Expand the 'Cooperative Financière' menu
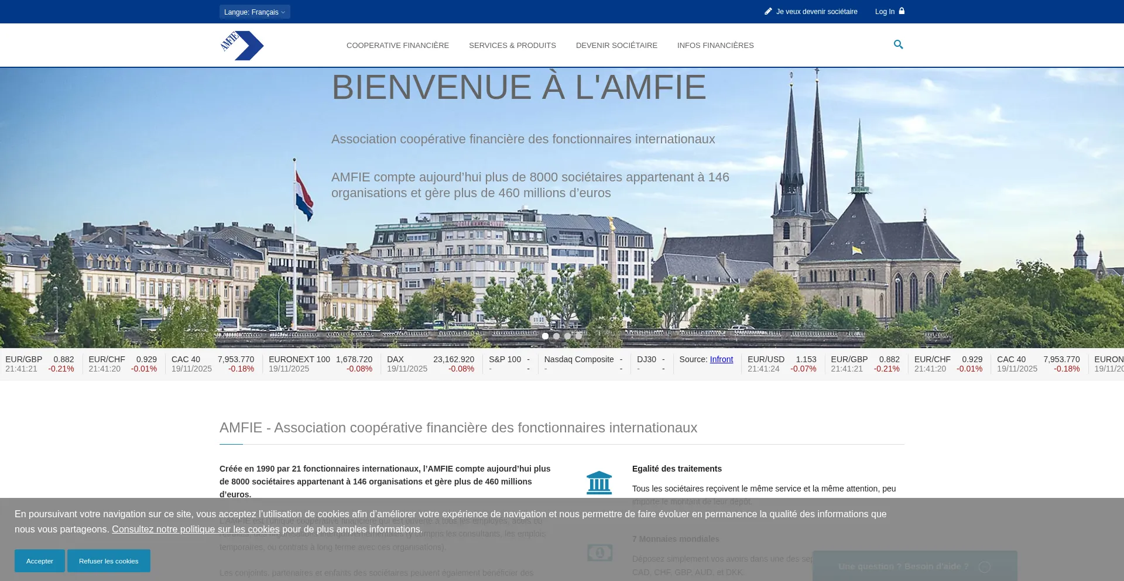 [x=397, y=45]
